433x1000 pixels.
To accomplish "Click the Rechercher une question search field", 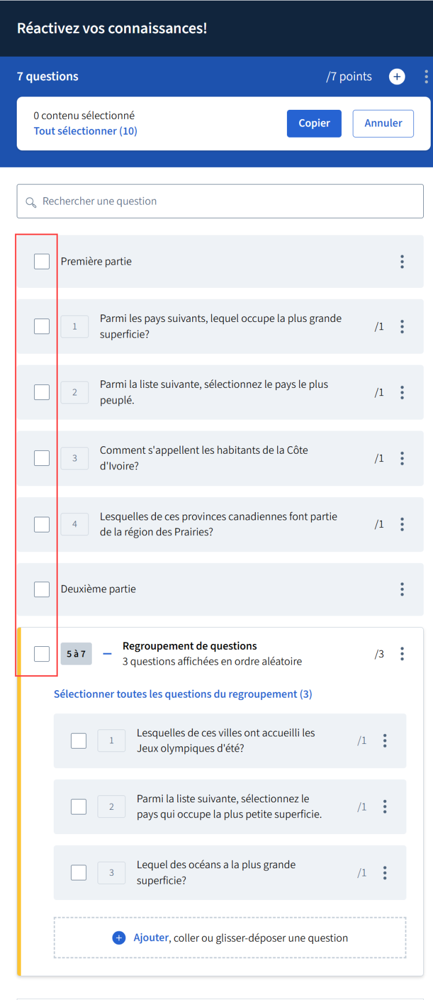I will coord(220,201).
